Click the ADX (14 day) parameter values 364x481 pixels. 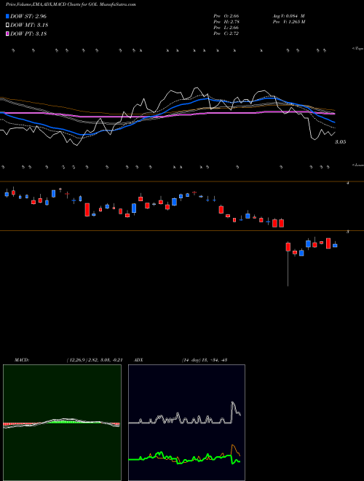point(204,360)
